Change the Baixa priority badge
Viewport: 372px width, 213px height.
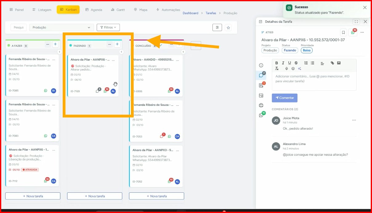click(307, 50)
